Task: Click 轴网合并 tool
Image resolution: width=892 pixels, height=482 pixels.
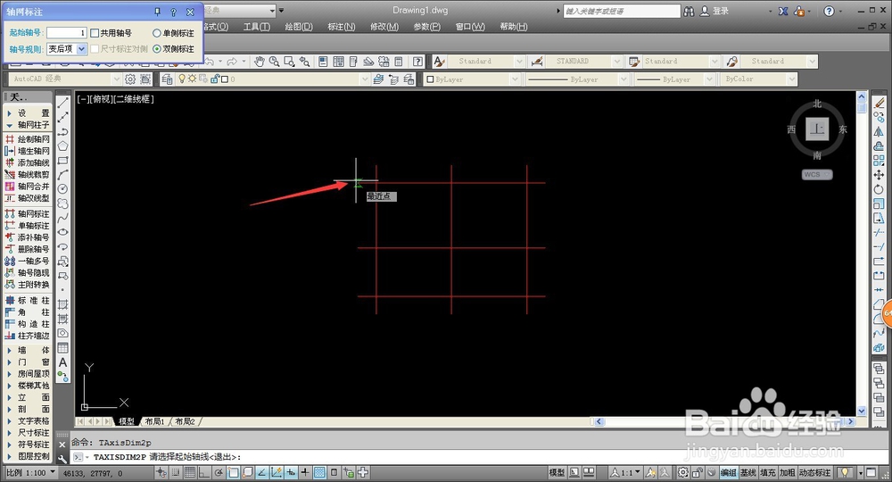Action: pyautogui.click(x=28, y=186)
